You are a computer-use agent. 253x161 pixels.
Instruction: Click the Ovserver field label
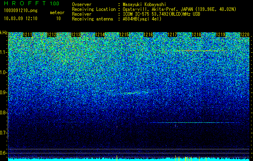coord(82,4)
